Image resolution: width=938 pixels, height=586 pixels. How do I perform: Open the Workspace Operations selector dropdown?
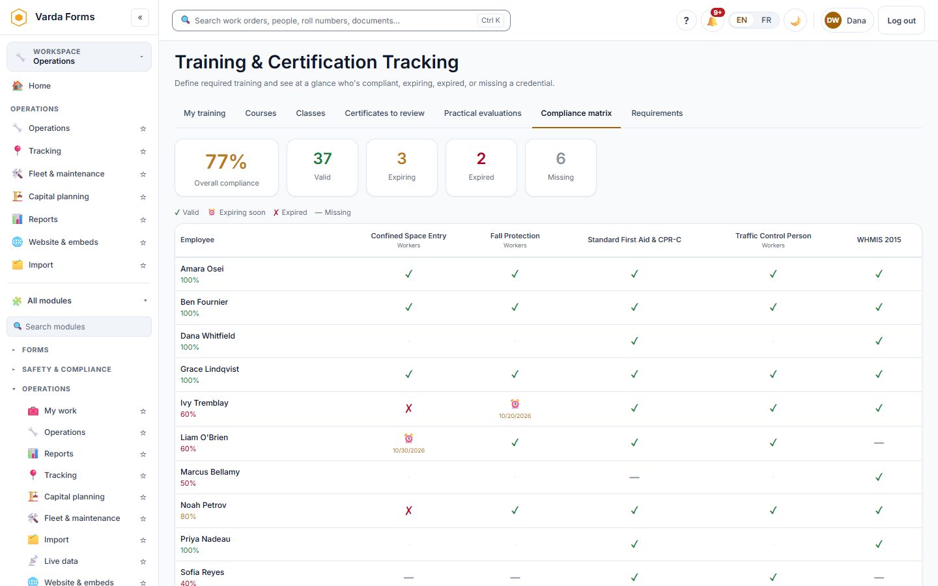(x=79, y=57)
